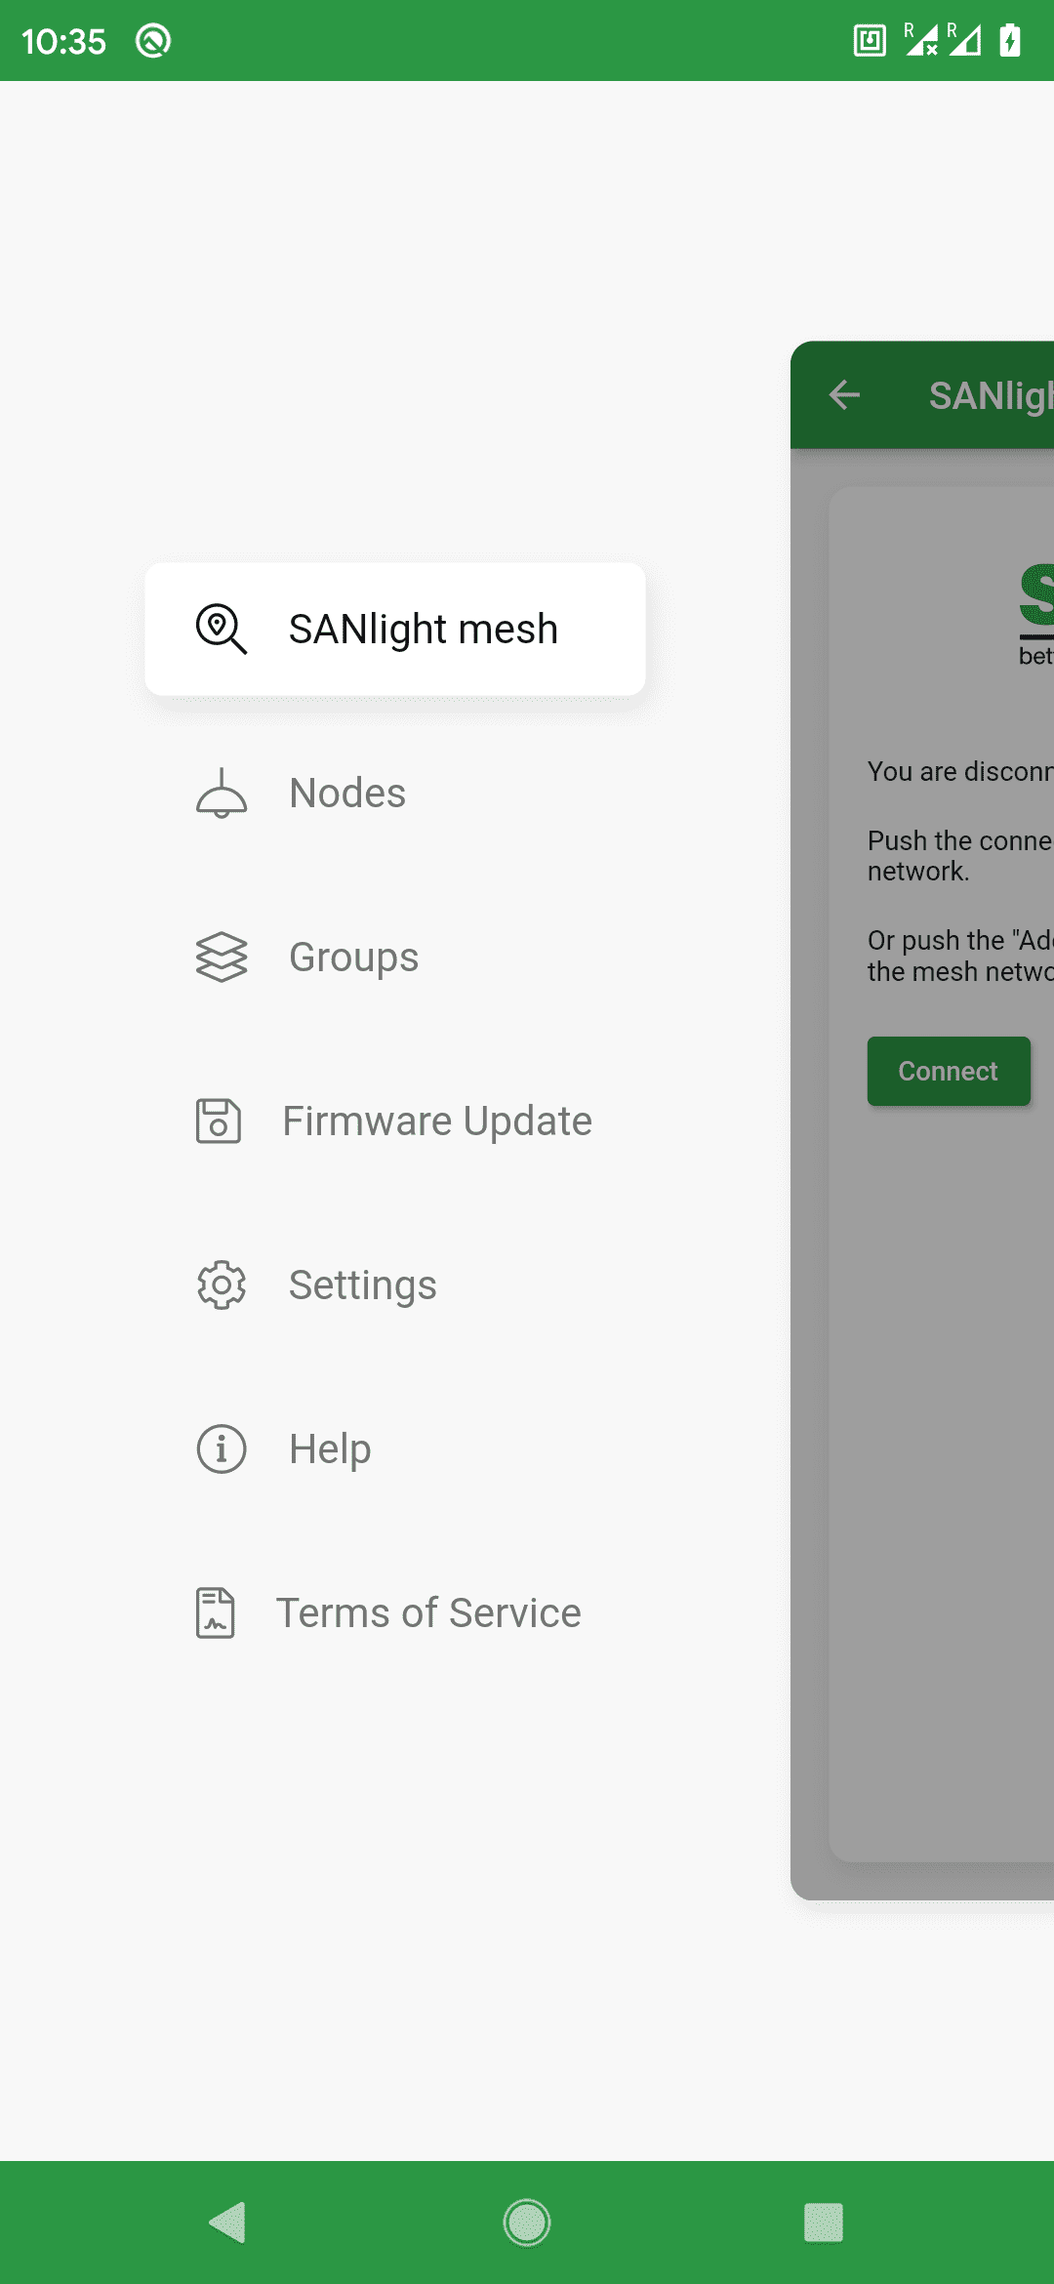The height and width of the screenshot is (2284, 1054).
Task: Tap the Settings gear icon
Action: coord(222,1285)
